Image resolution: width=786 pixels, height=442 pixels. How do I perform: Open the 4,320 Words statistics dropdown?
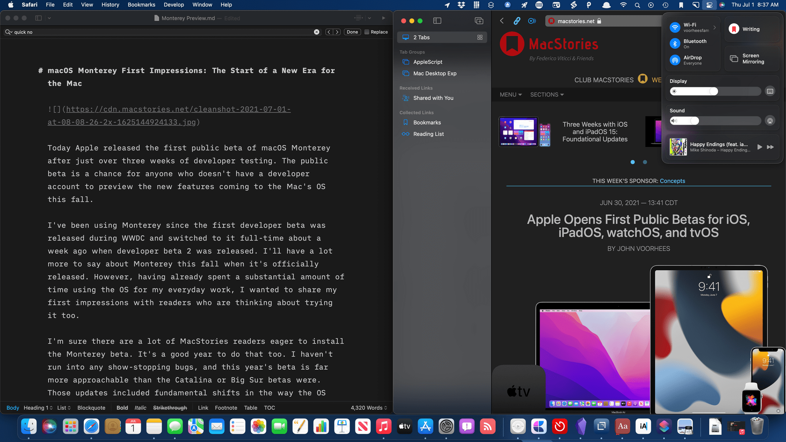tap(369, 408)
